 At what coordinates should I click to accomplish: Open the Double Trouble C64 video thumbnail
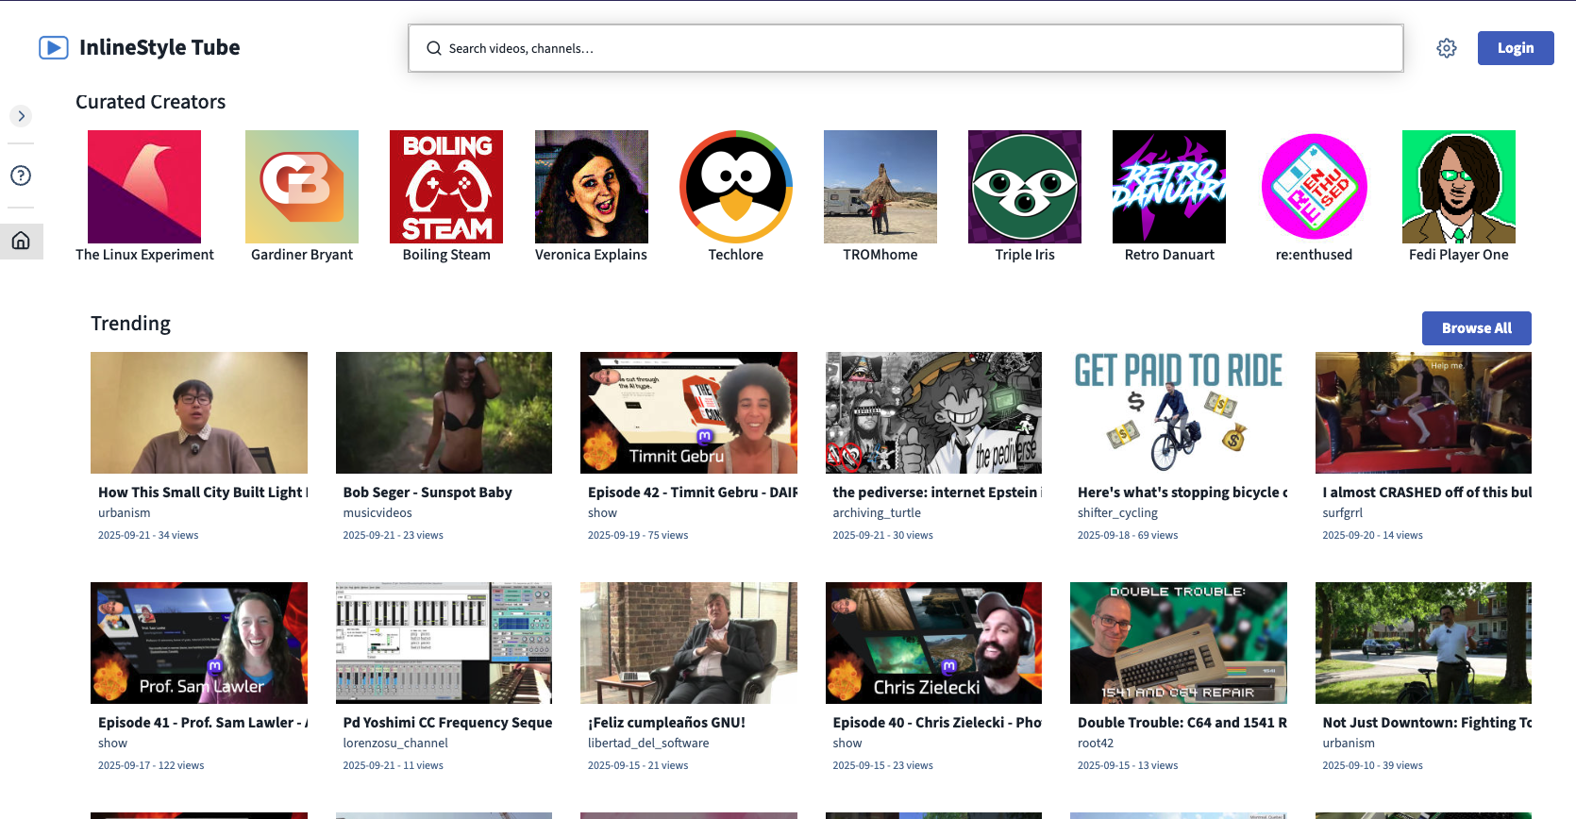1178,643
